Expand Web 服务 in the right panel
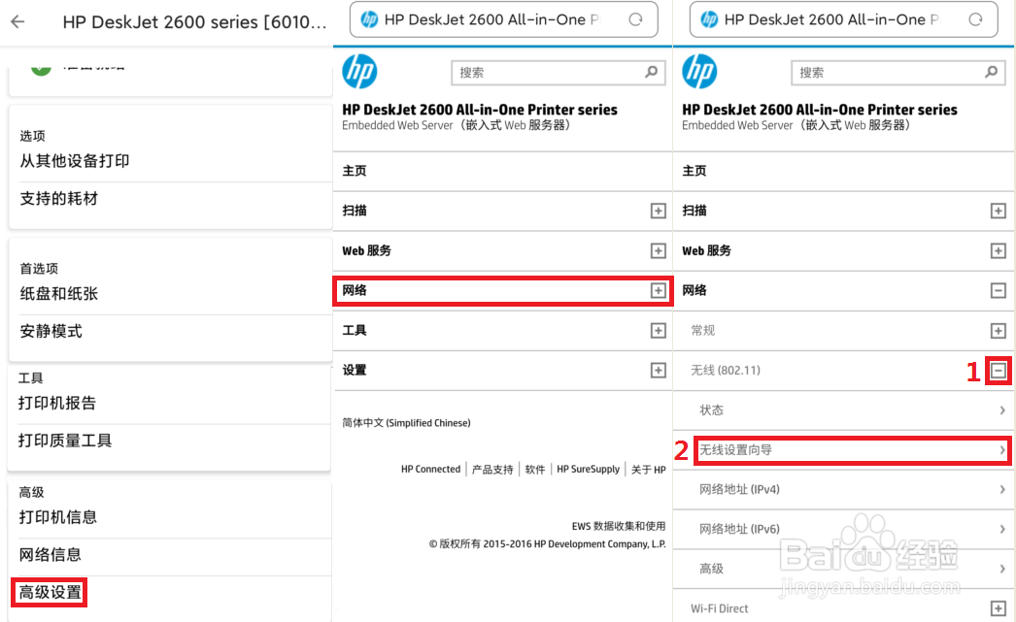This screenshot has height=622, width=1016. pyautogui.click(x=998, y=251)
